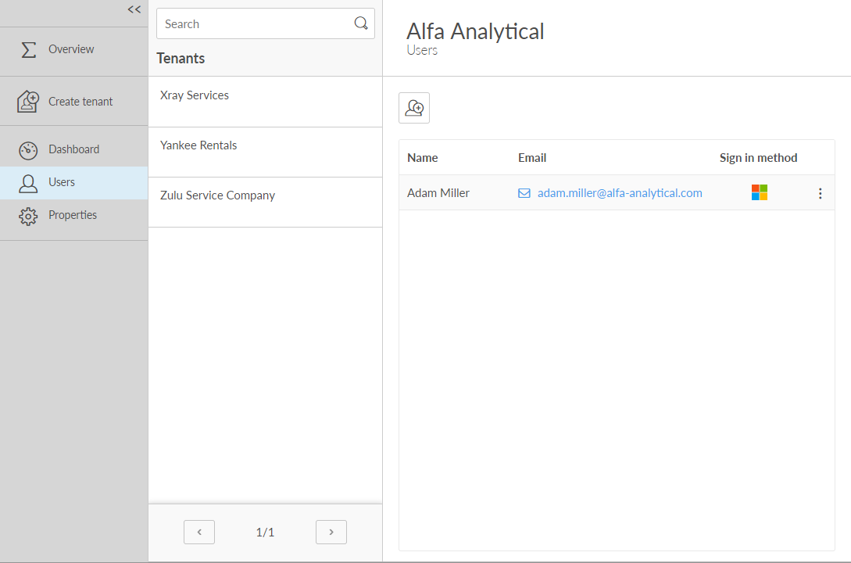Open the Properties gear icon
This screenshot has height=563, width=851.
pos(28,216)
